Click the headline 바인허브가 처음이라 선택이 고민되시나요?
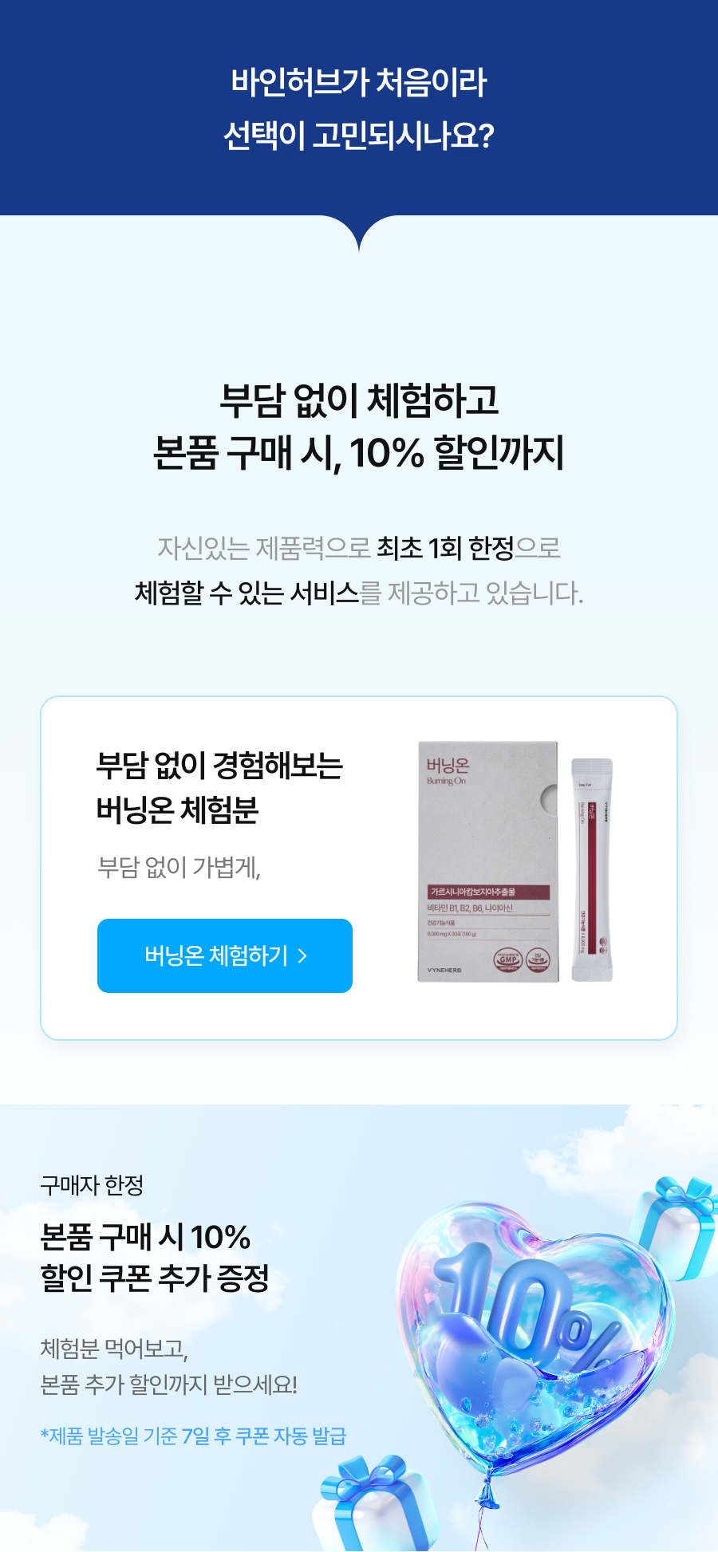The image size is (718, 1552). (359, 108)
